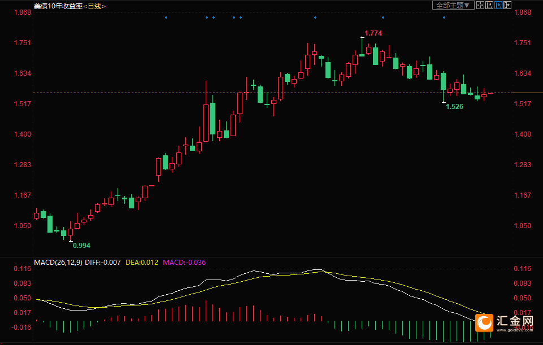Click the 美债10年收益率 chart title

[x=58, y=6]
